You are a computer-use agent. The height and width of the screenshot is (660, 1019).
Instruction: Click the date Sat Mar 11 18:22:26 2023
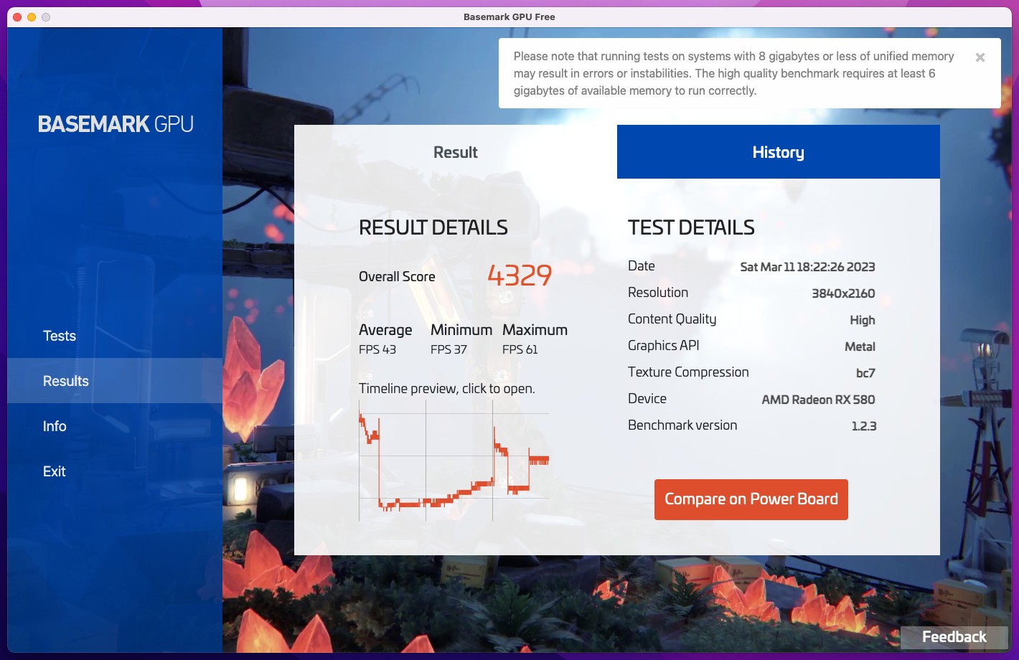point(807,267)
